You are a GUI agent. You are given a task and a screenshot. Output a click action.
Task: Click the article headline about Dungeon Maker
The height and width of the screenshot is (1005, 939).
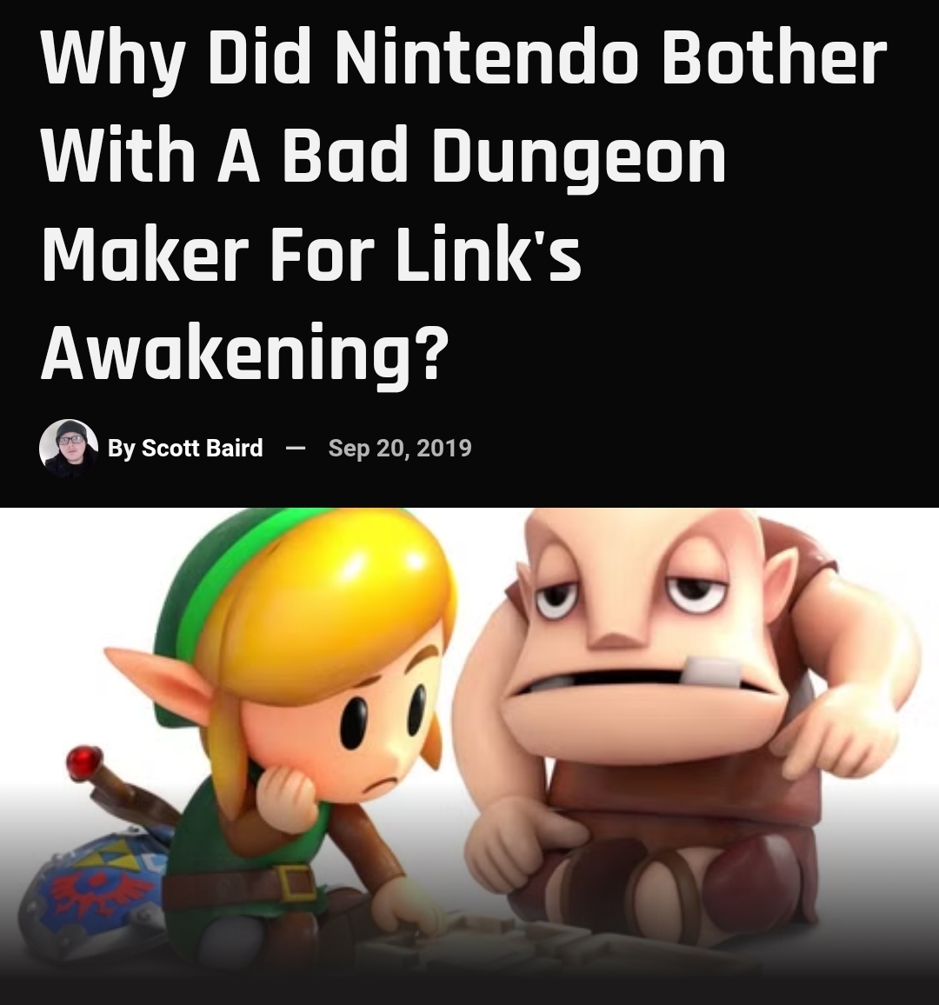pyautogui.click(x=464, y=204)
